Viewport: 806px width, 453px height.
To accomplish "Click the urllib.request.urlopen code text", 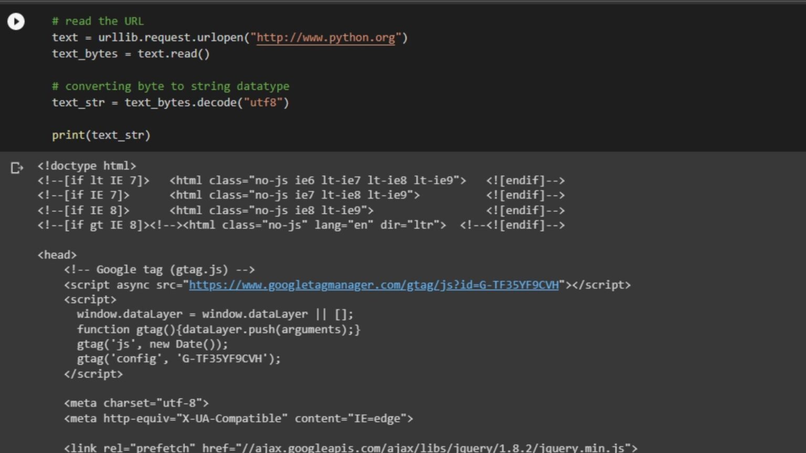I will pos(171,38).
